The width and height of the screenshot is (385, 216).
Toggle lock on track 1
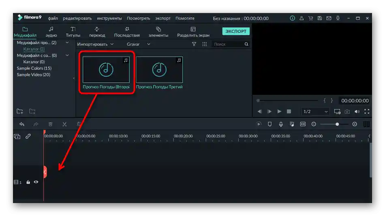point(28,182)
